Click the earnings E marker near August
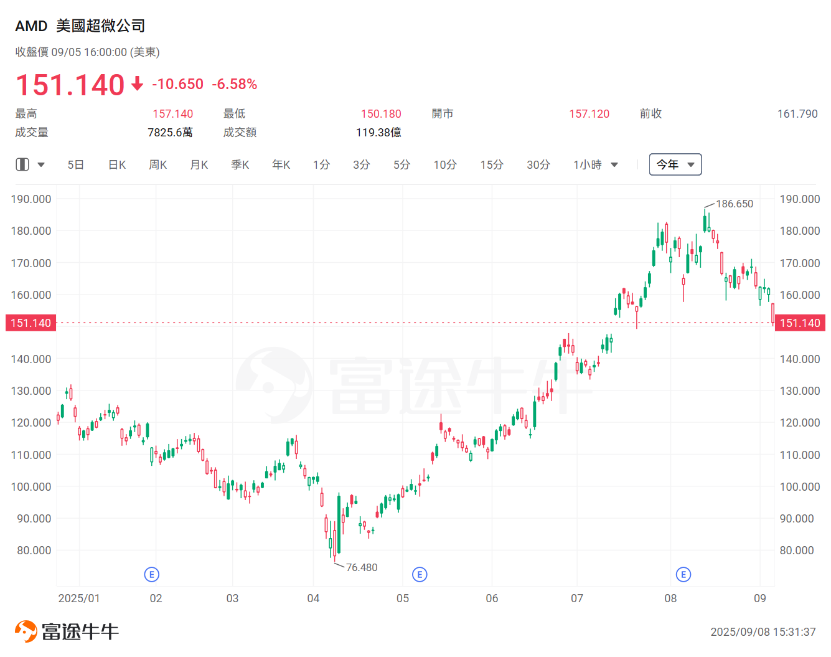831x657 pixels. click(683, 574)
